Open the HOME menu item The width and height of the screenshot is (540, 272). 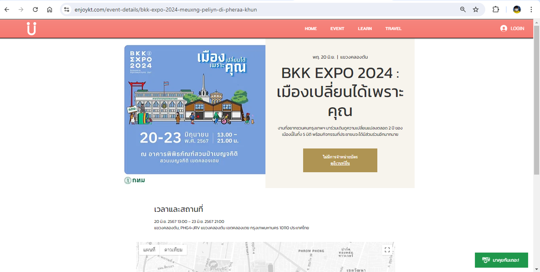pyautogui.click(x=311, y=29)
